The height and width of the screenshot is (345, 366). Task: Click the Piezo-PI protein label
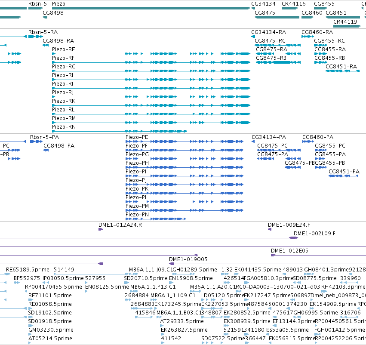coord(136,172)
